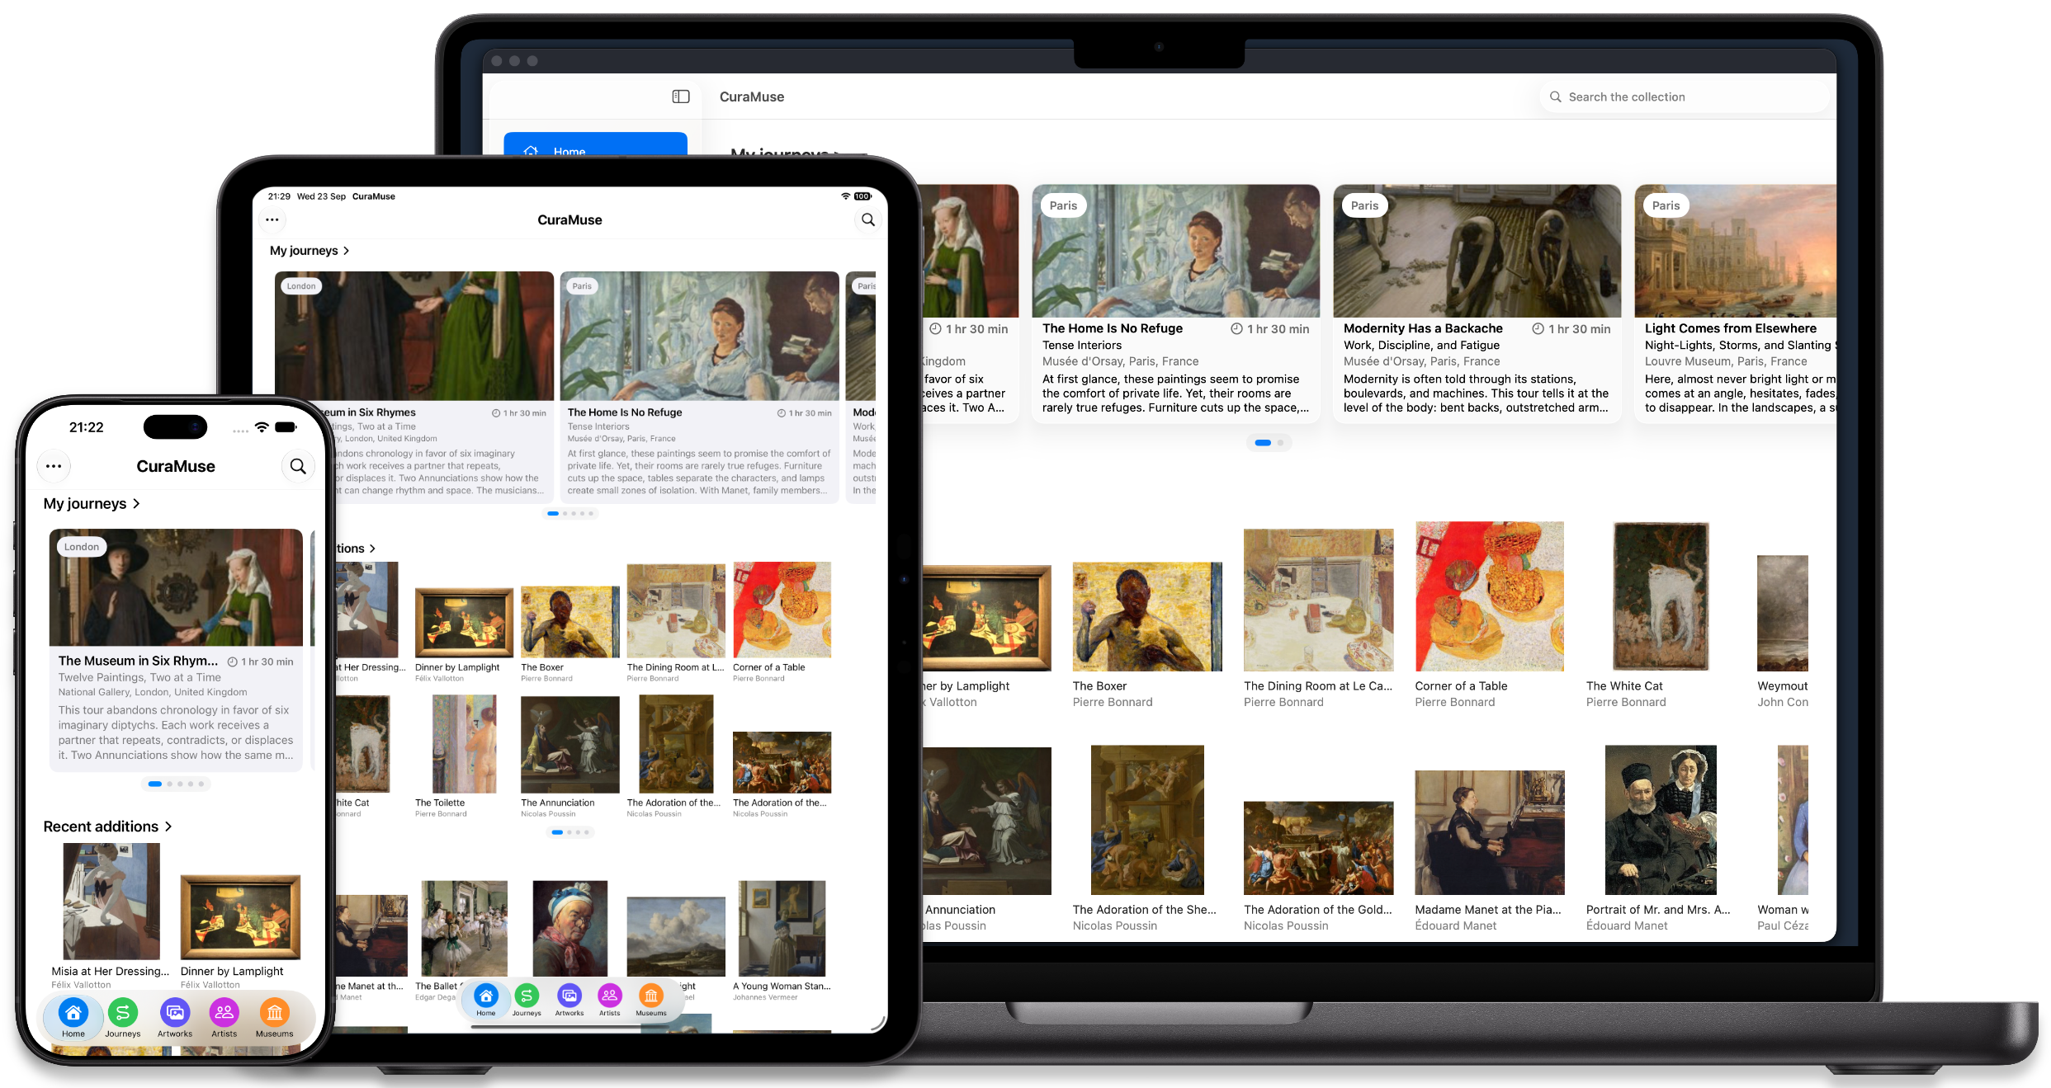2051x1088 pixels.
Task: Open A Young Woman Standing on the iPad
Action: click(x=782, y=941)
